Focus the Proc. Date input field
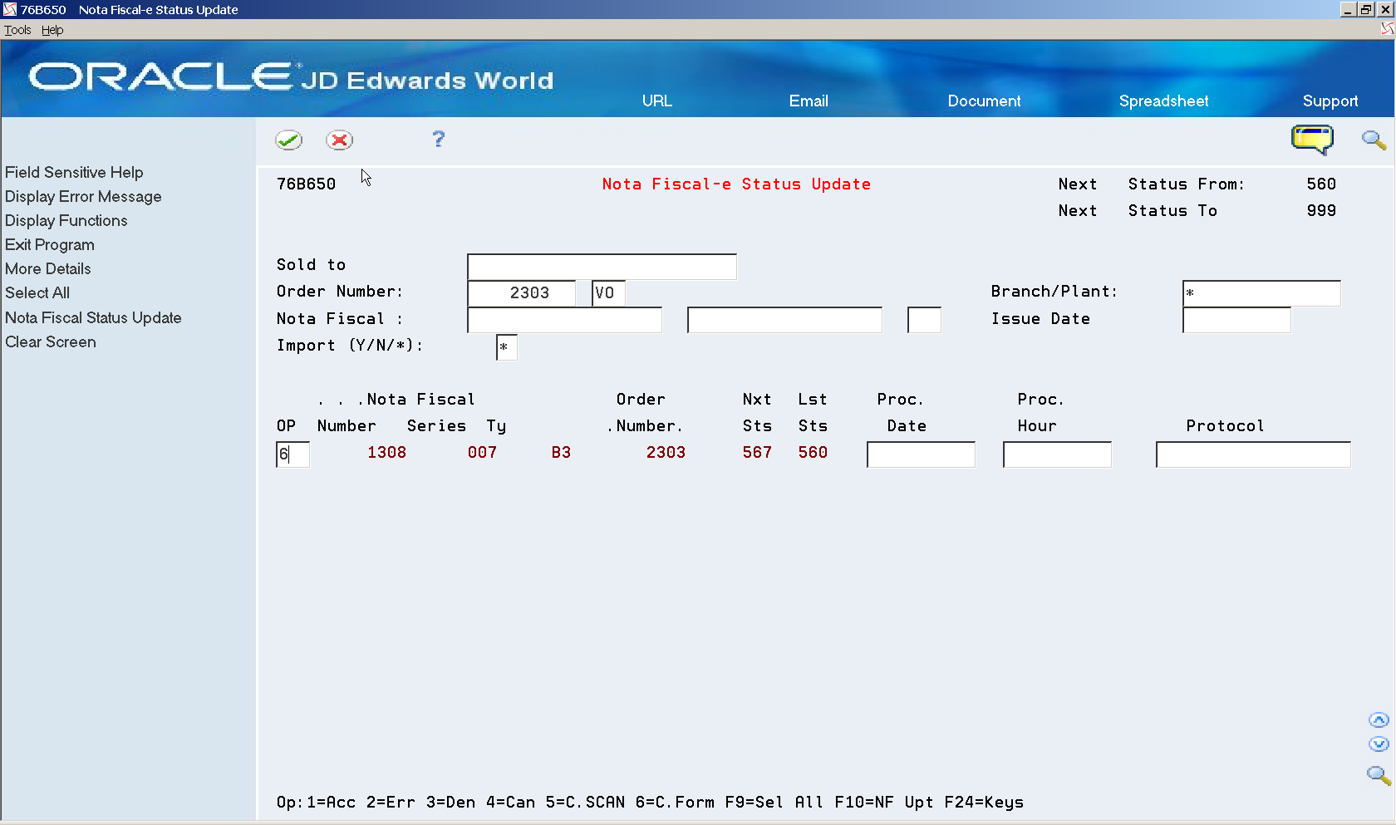 (x=921, y=454)
